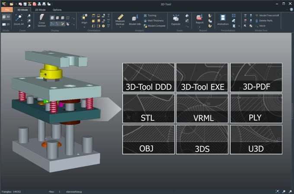
Task: Open the Options ribbon tab
Action: (57, 10)
